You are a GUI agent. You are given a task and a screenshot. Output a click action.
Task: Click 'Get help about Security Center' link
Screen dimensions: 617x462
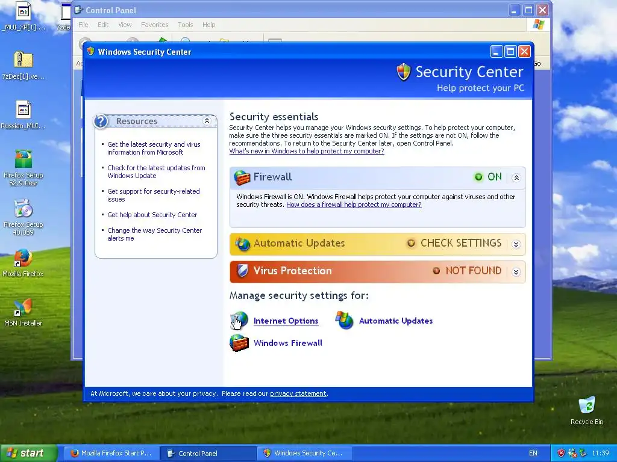pyautogui.click(x=152, y=215)
